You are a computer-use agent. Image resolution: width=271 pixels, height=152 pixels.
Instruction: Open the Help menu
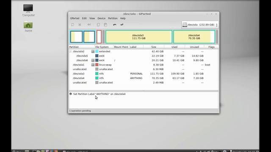point(123,18)
